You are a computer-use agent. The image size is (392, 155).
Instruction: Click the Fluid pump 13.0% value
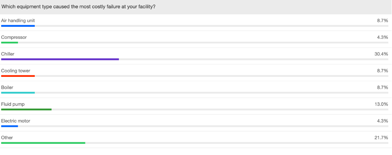[381, 104]
